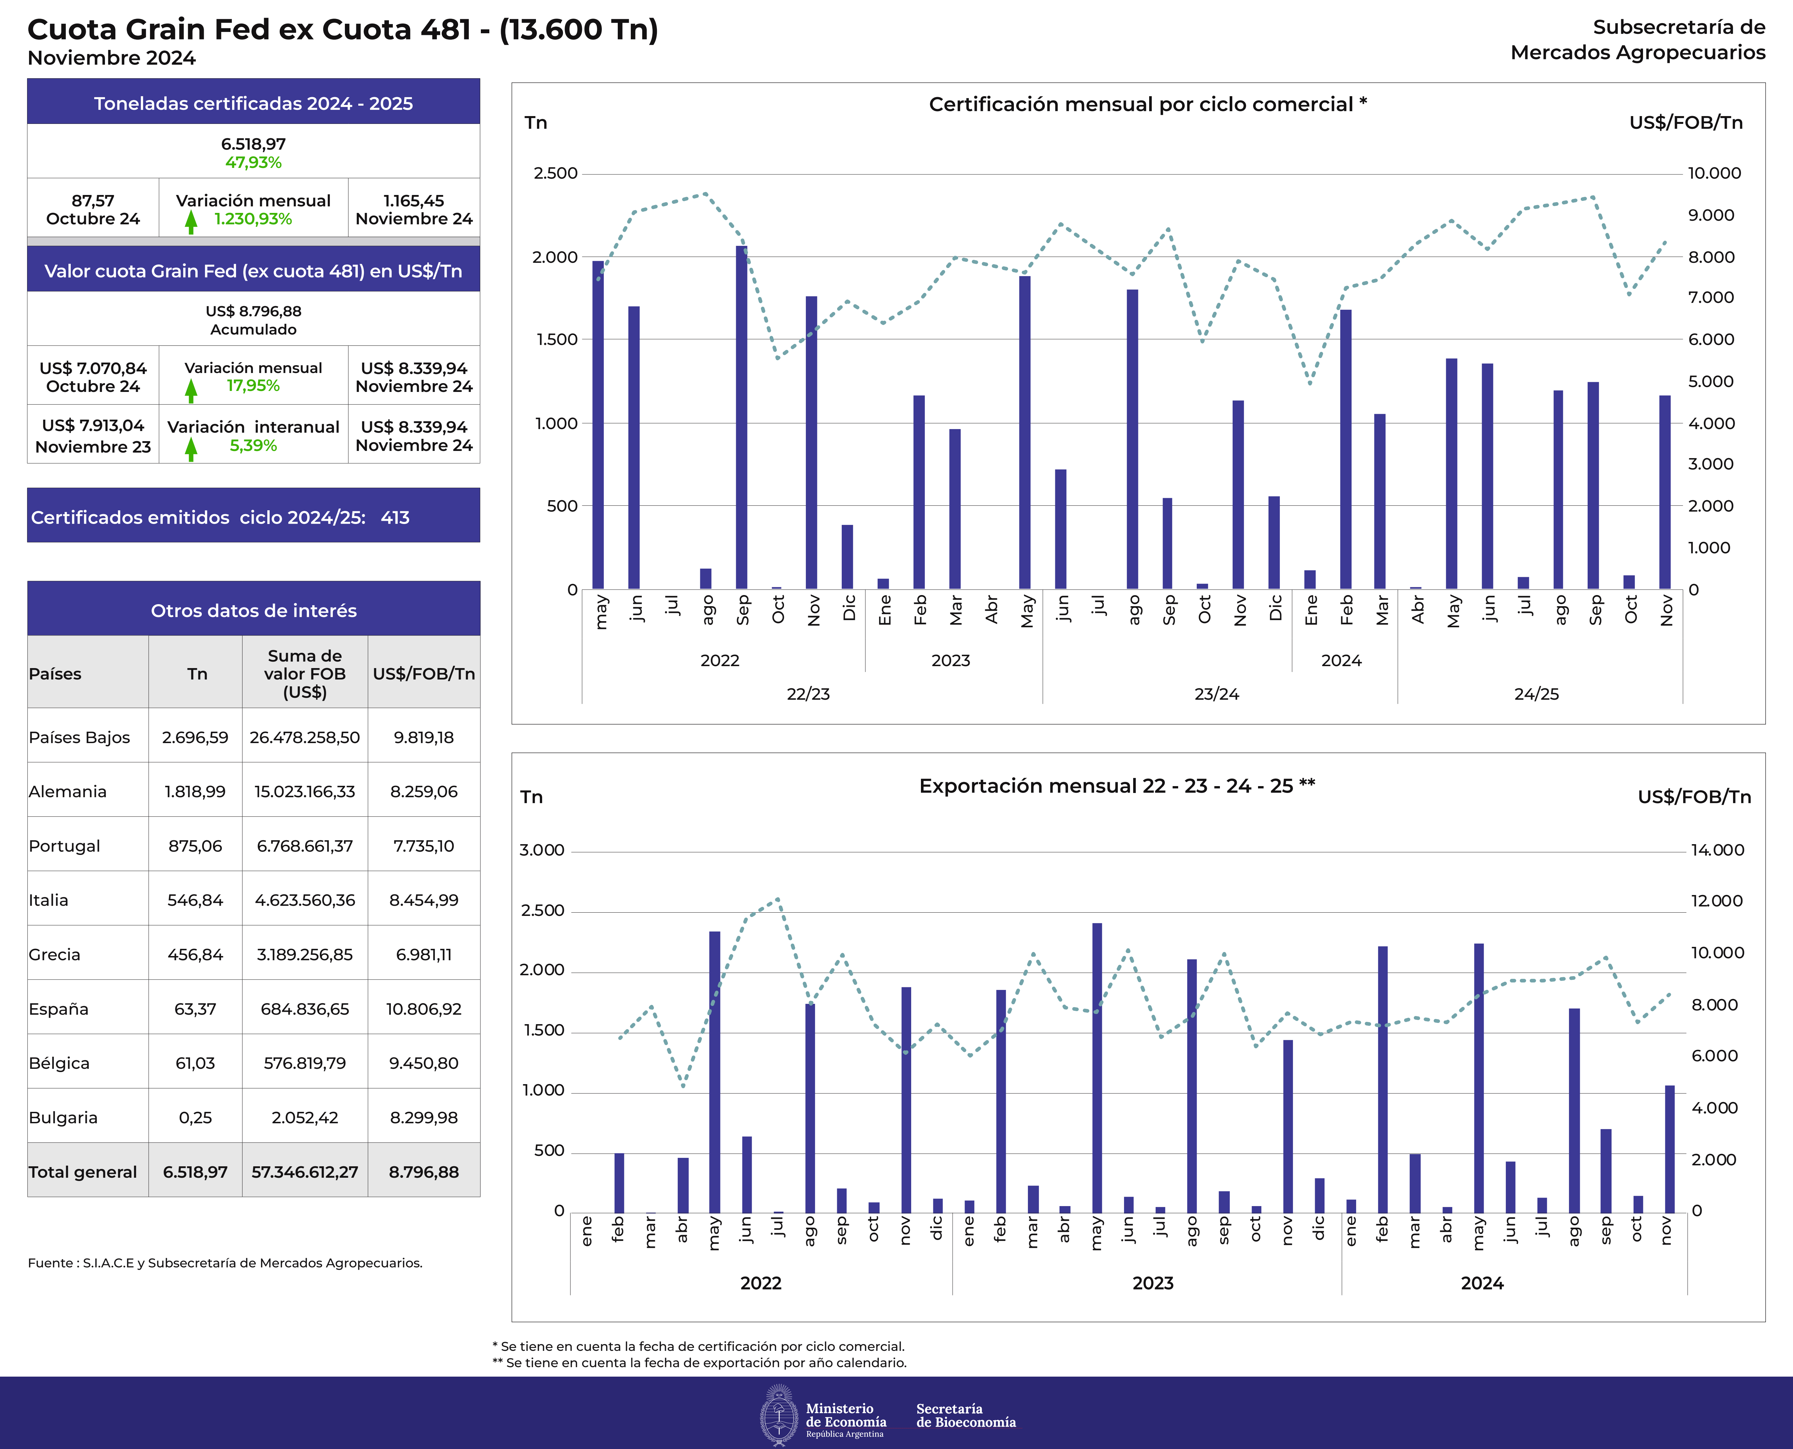The image size is (1793, 1449).
Task: Click the Feb 2024 bar in certification chart
Action: pyautogui.click(x=1346, y=449)
